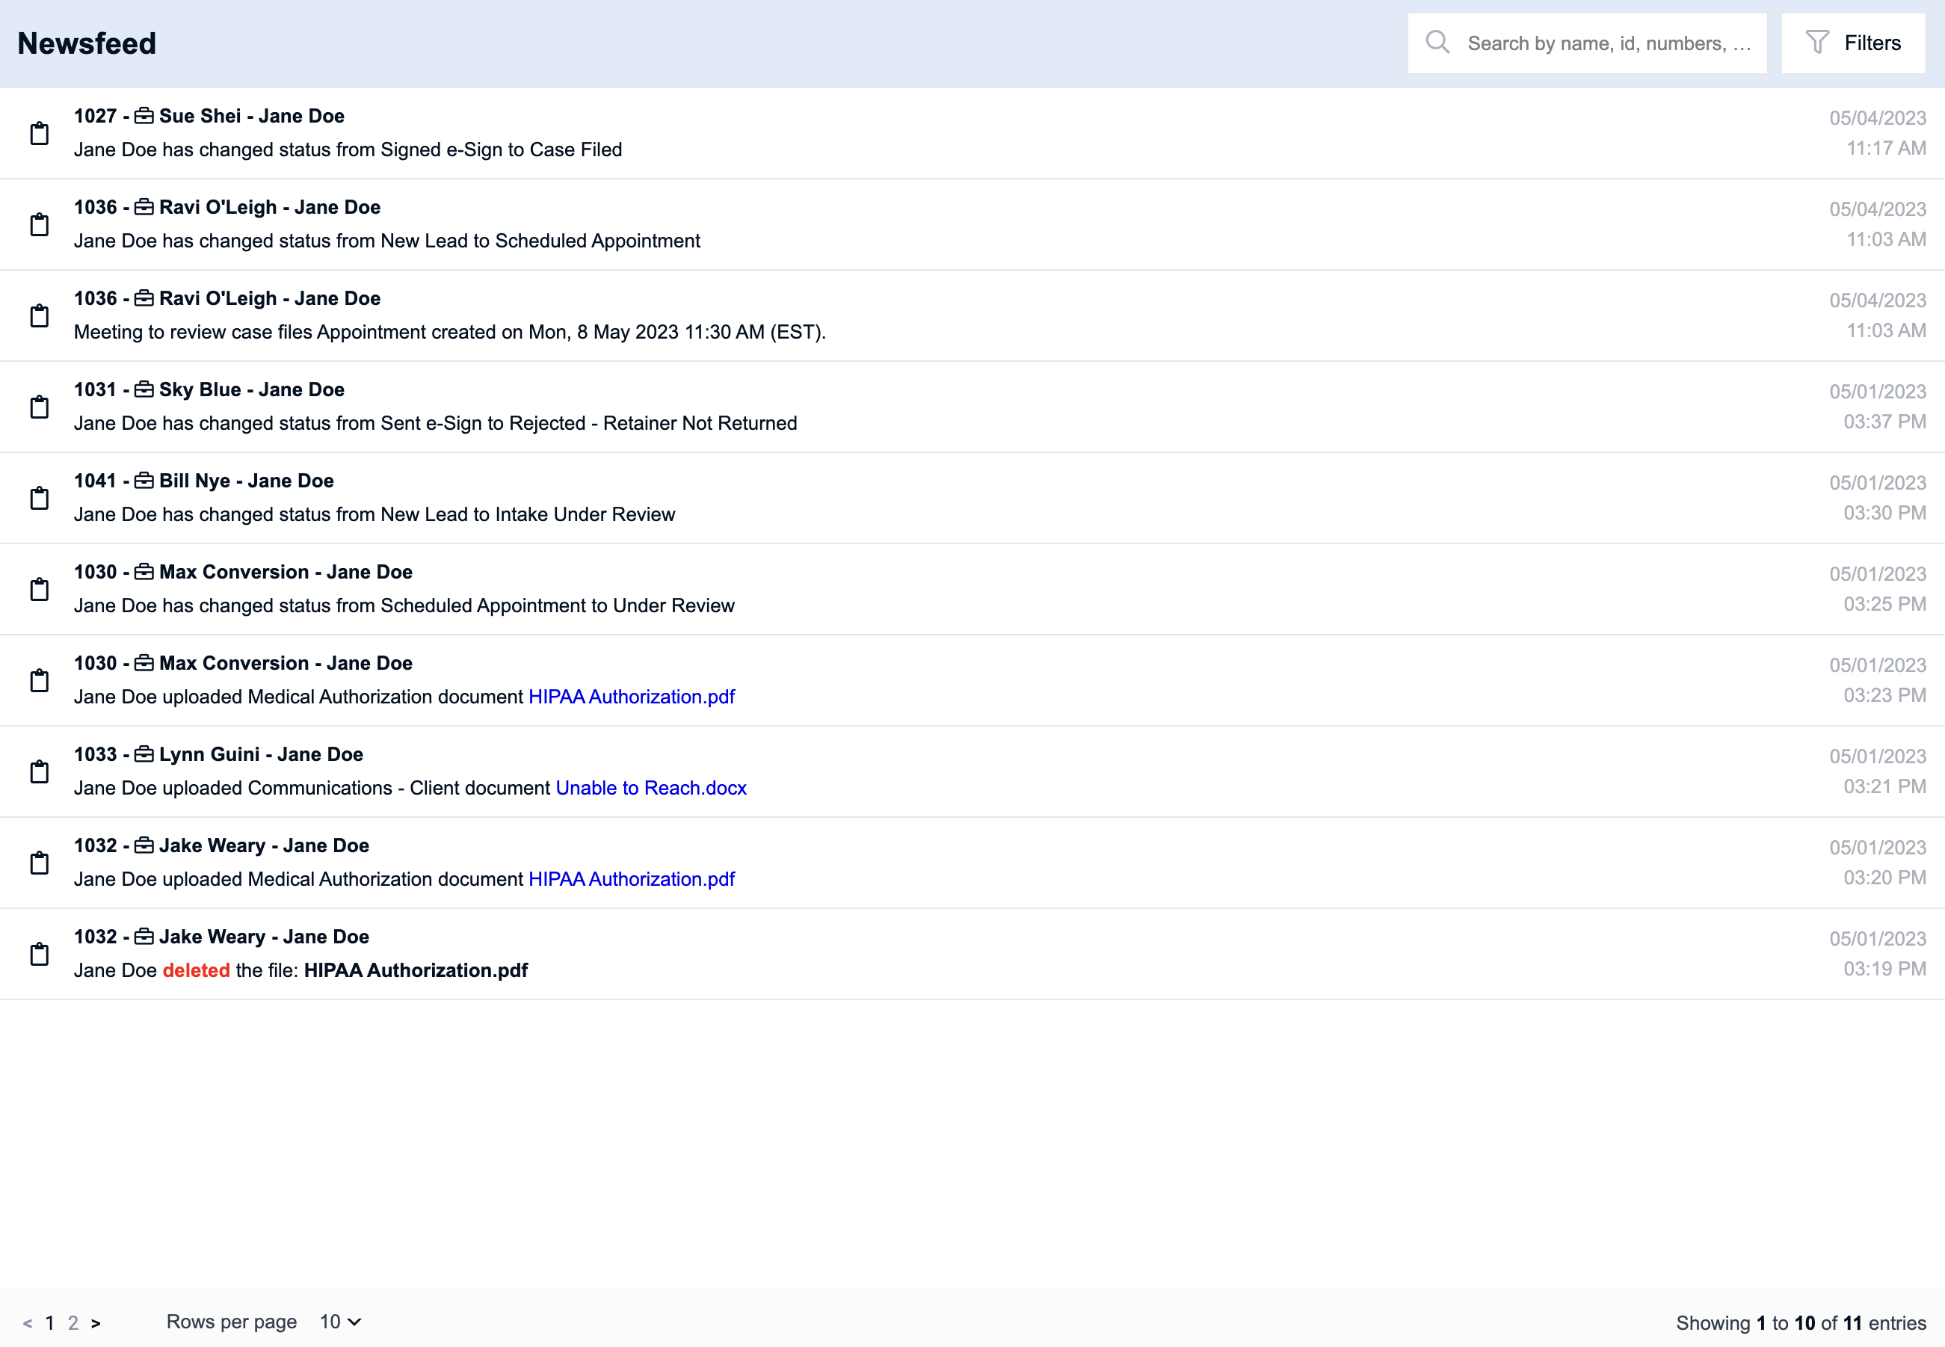
Task: Select page 1 in pagination
Action: click(x=50, y=1322)
